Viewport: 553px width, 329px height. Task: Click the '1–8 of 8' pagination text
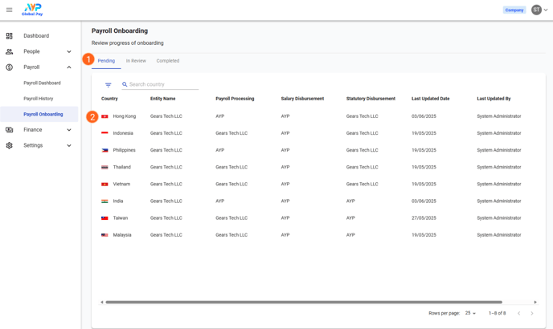(x=498, y=313)
